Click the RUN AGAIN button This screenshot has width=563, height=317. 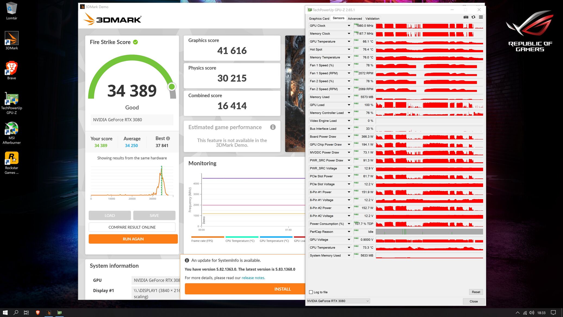tap(133, 239)
